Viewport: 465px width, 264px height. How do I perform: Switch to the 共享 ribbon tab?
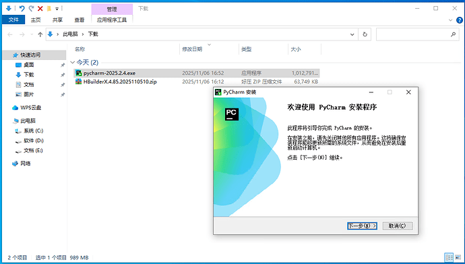point(57,20)
